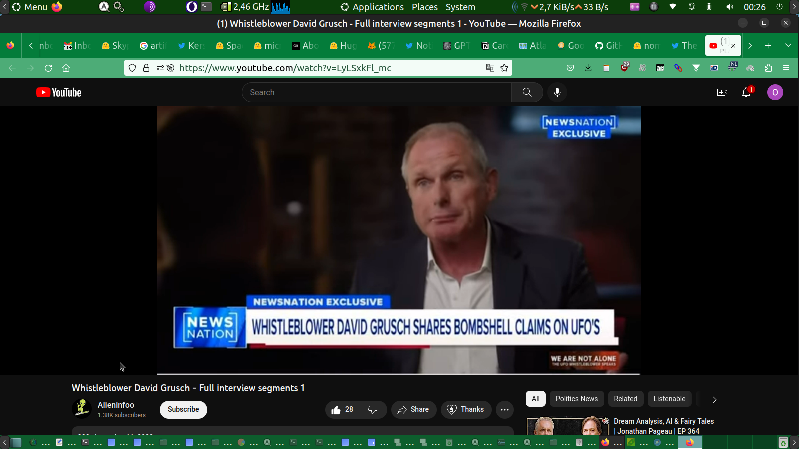The width and height of the screenshot is (799, 449).
Task: Switch to the GPT tab
Action: 456,46
